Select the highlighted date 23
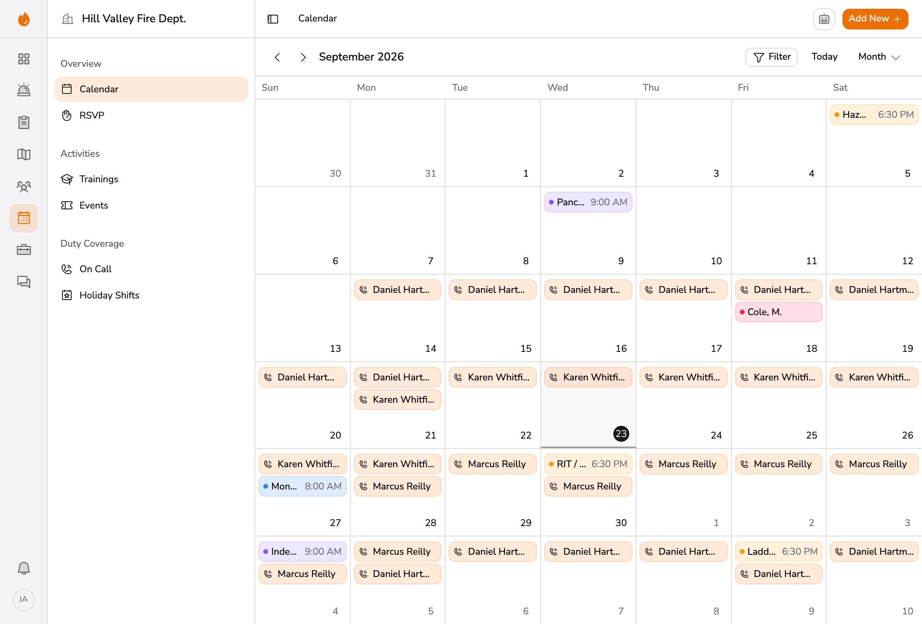Image resolution: width=922 pixels, height=624 pixels. click(x=621, y=433)
